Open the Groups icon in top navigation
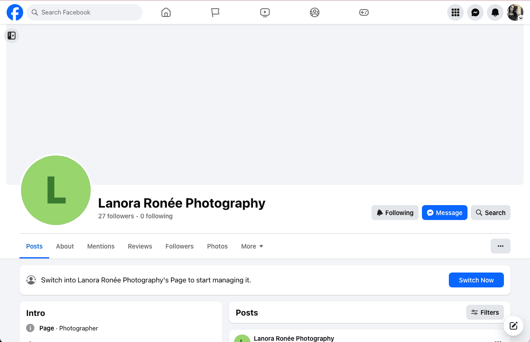 tap(315, 12)
